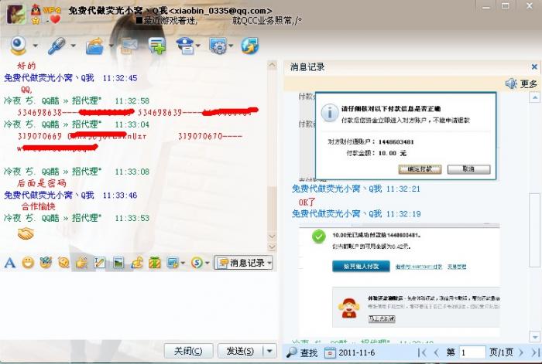Click the page number input field
This screenshot has height=364, width=542.
(472, 352)
